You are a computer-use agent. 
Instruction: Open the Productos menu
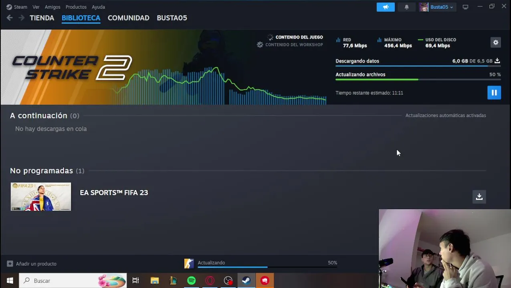76,7
